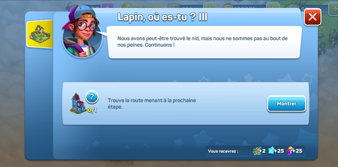Screen dimensions: 338x167
Task: Click the plant reward icon showing +2
Action: tap(256, 151)
